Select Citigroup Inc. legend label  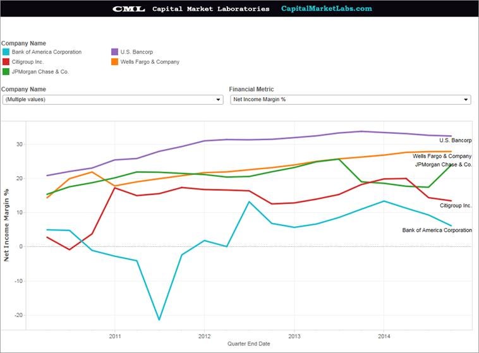coord(28,62)
